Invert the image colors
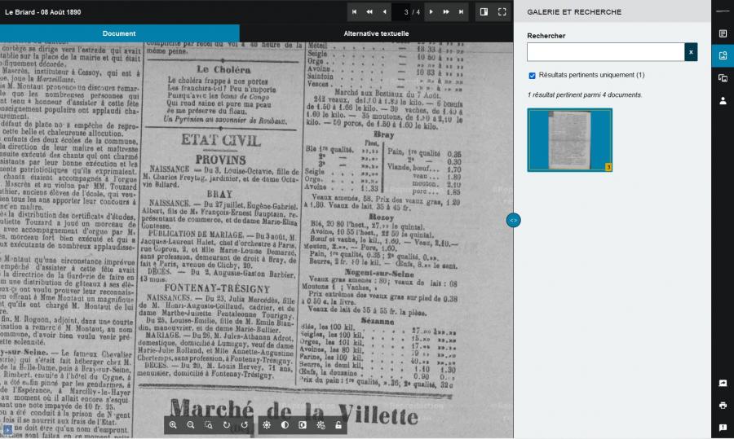Viewport: 734px width, 439px height. [x=303, y=425]
